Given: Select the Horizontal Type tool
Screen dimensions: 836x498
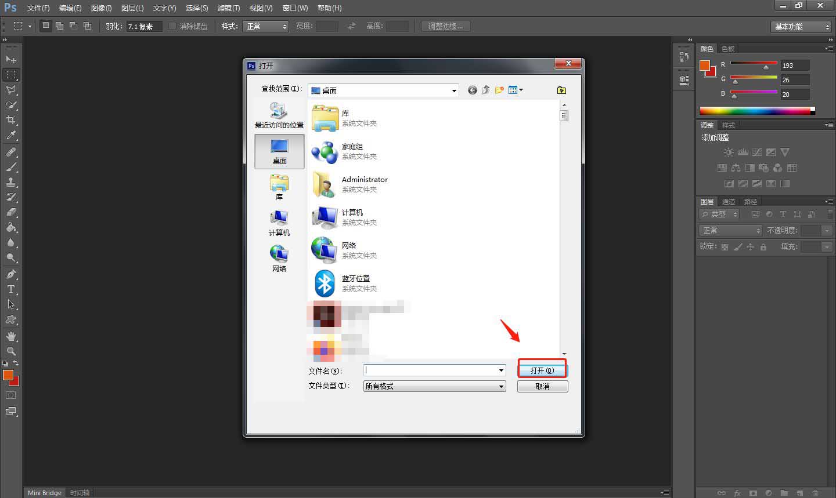Looking at the screenshot, I should coord(11,289).
